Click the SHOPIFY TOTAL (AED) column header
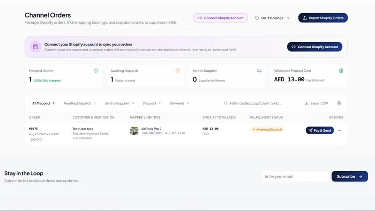This screenshot has height=211, width=375. pos(219,118)
